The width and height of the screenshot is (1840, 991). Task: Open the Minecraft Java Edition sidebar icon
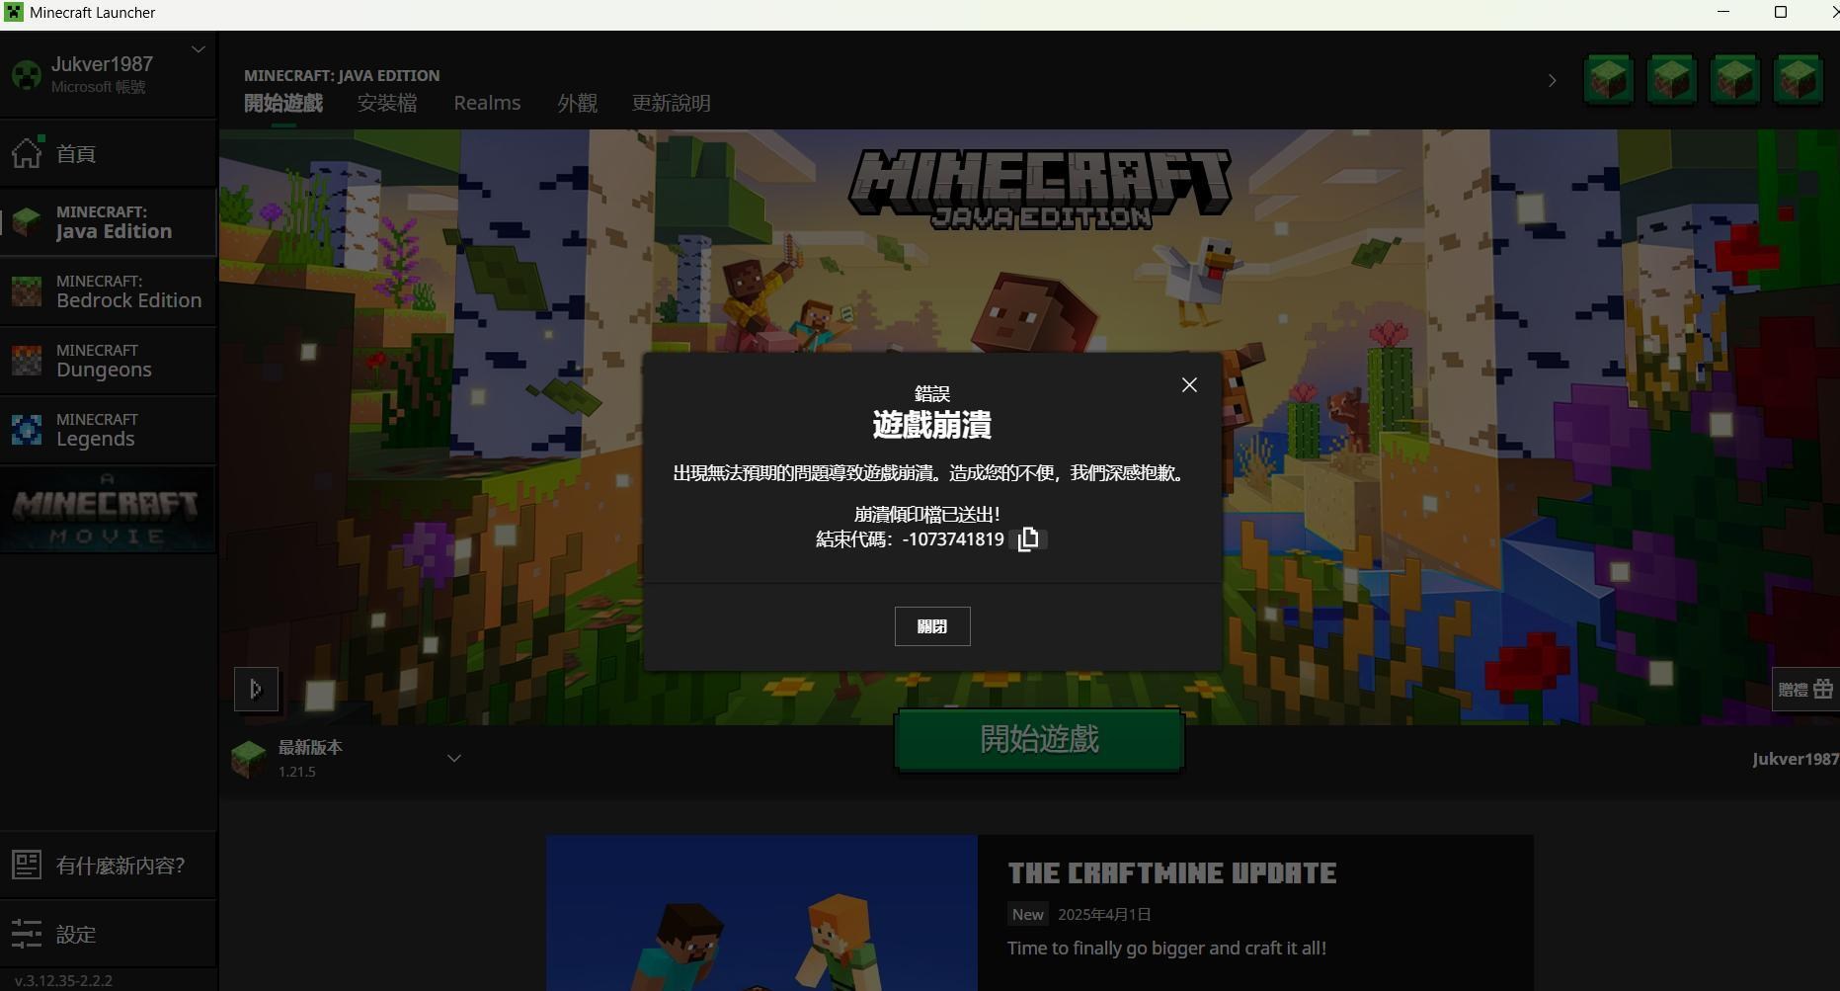(27, 221)
